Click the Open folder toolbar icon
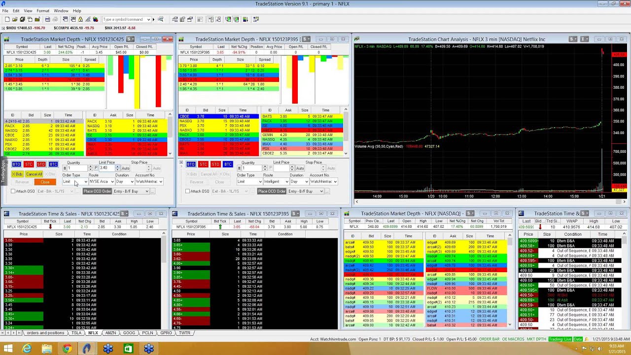 15,19
